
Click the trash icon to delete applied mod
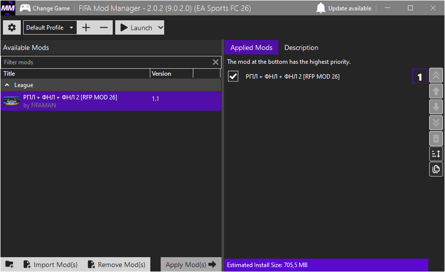point(436,138)
